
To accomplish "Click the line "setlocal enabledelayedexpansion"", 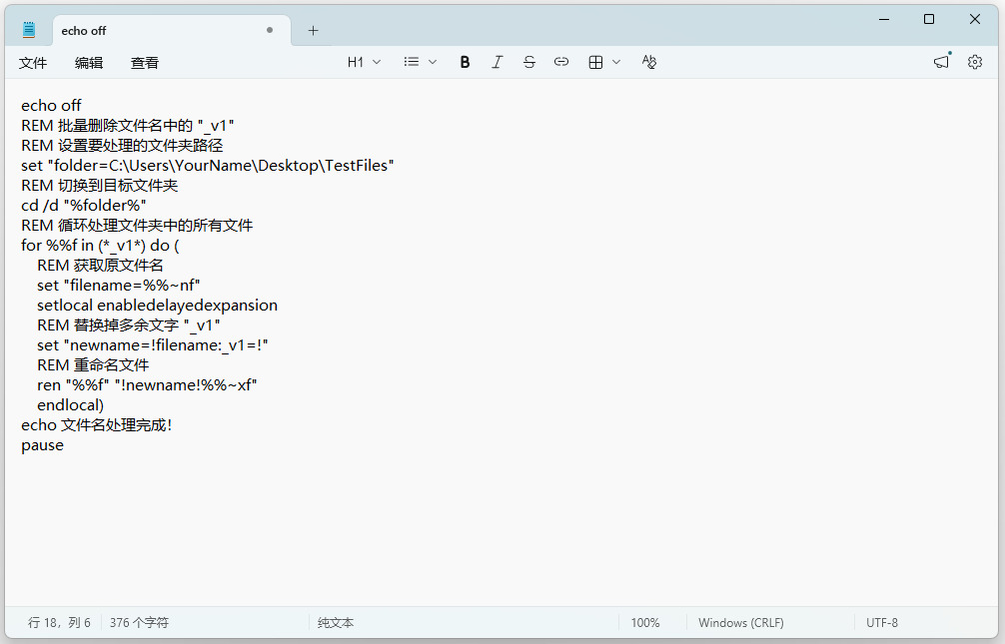I will coord(157,306).
